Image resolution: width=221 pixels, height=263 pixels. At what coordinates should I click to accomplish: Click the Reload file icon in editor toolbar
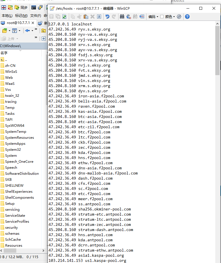[x=65, y=17]
